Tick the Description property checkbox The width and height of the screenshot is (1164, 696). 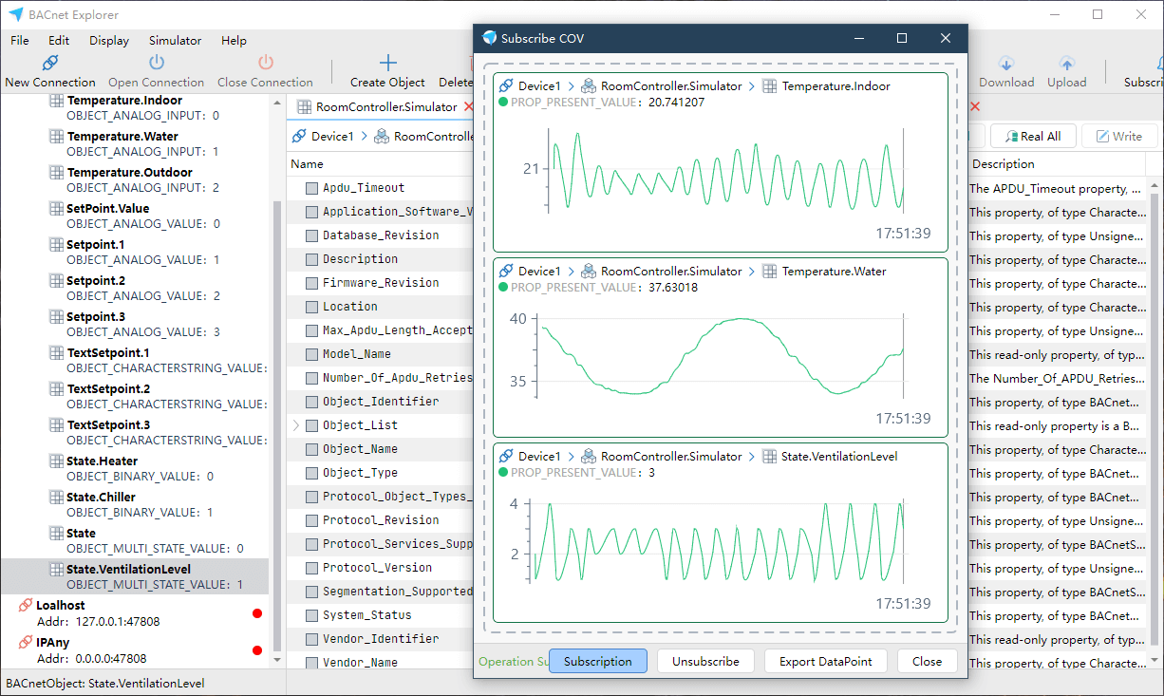click(311, 259)
